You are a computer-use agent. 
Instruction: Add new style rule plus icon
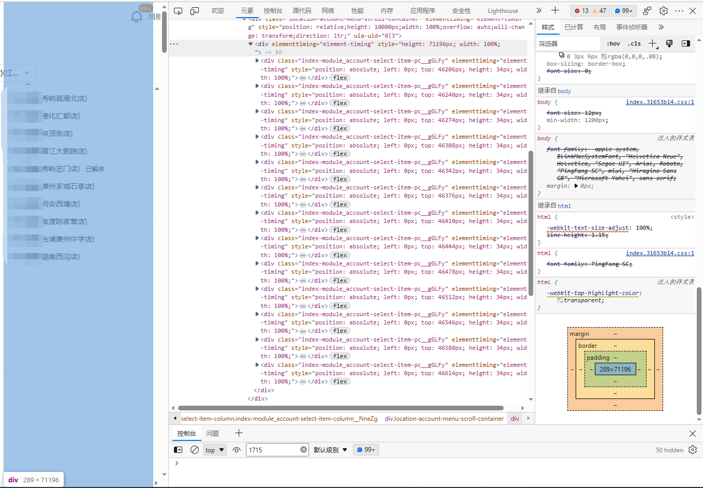point(652,43)
